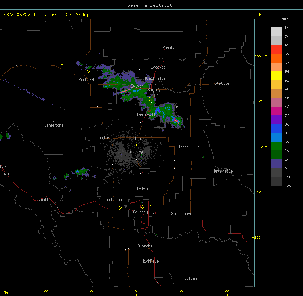Click the 80 value on the dBZ legend
This screenshot has height=296, width=303.
click(287, 28)
